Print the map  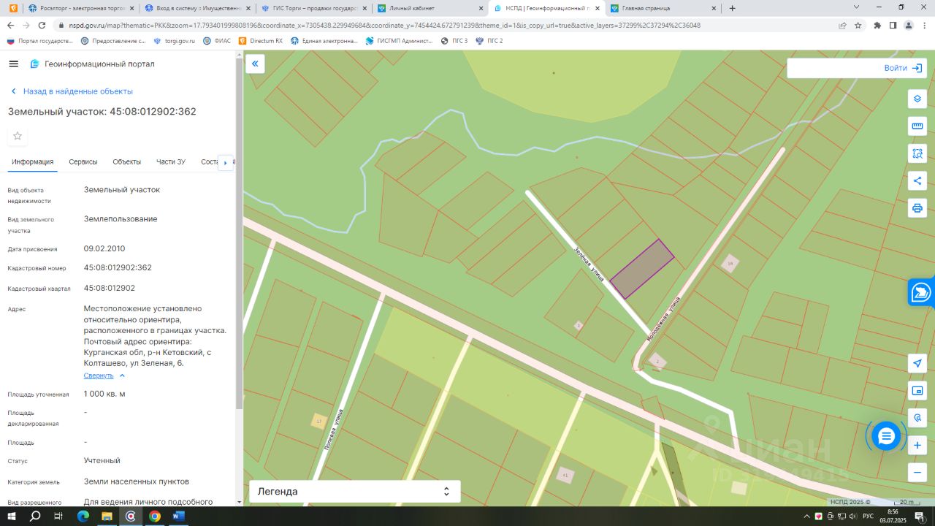click(917, 208)
